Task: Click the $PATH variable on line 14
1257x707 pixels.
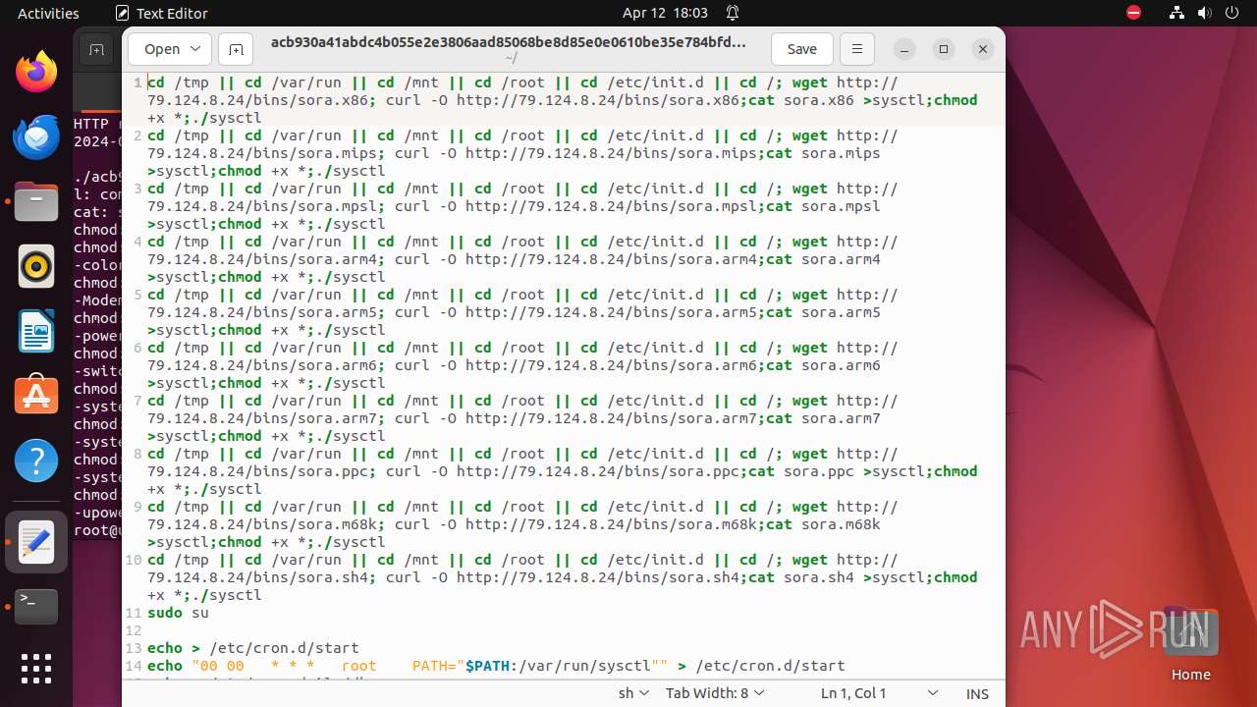Action: click(x=488, y=666)
